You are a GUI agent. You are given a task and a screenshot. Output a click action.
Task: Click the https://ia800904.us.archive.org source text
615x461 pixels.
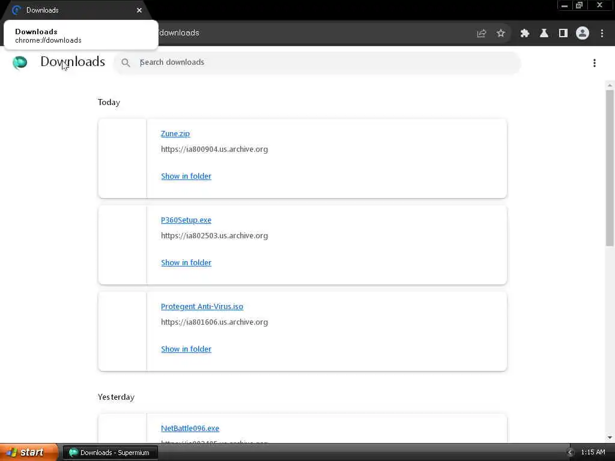[x=214, y=149]
